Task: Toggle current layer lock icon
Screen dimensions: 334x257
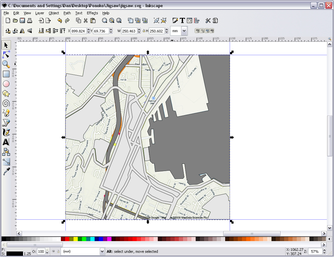Action: click(x=58, y=251)
